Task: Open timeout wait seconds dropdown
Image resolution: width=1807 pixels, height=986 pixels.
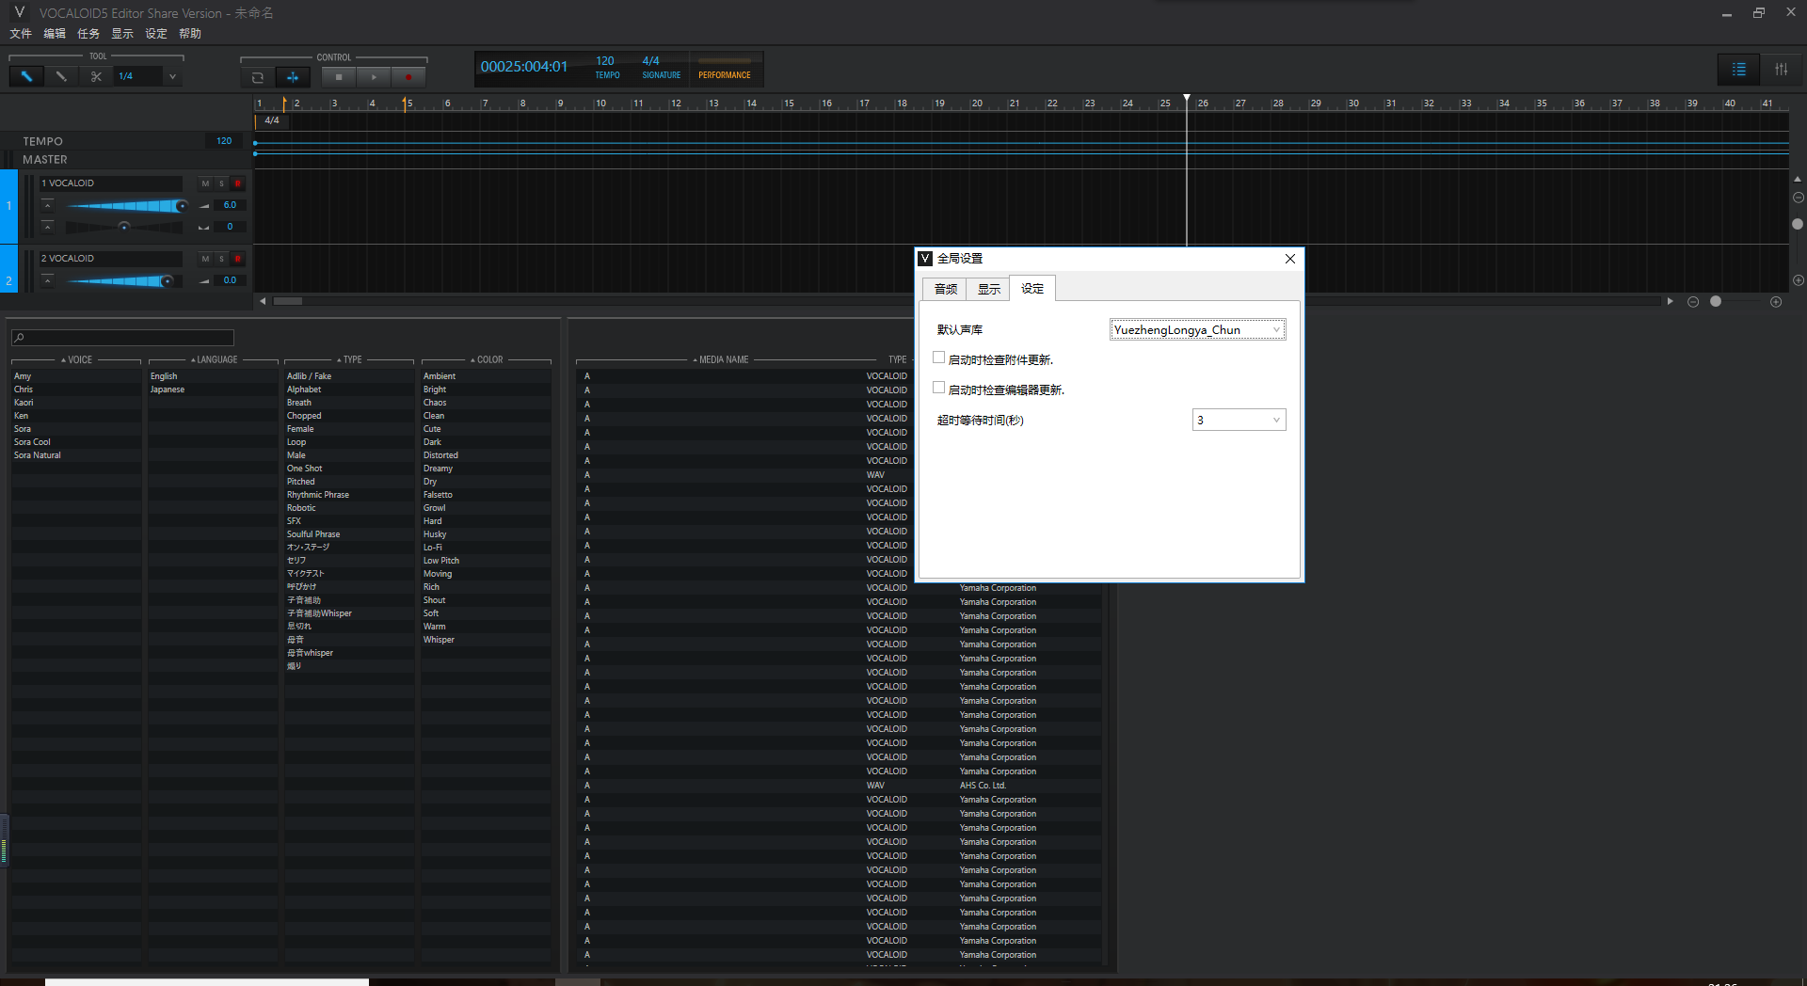Action: 1239,420
